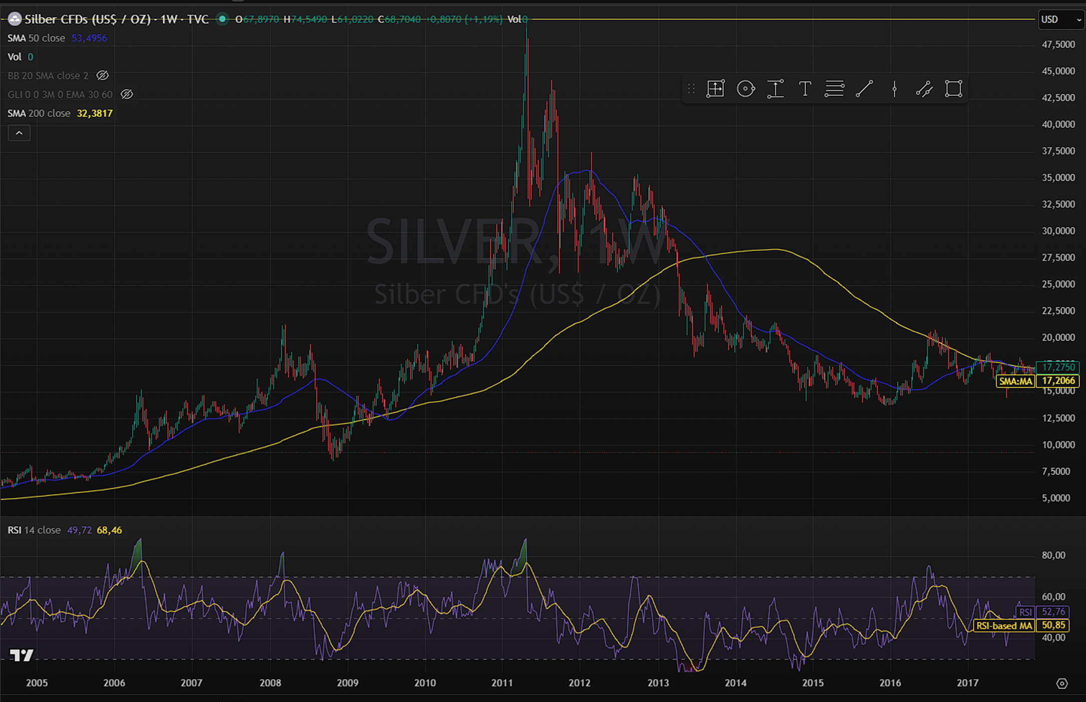Select the rectangle drawing tool

coord(953,89)
